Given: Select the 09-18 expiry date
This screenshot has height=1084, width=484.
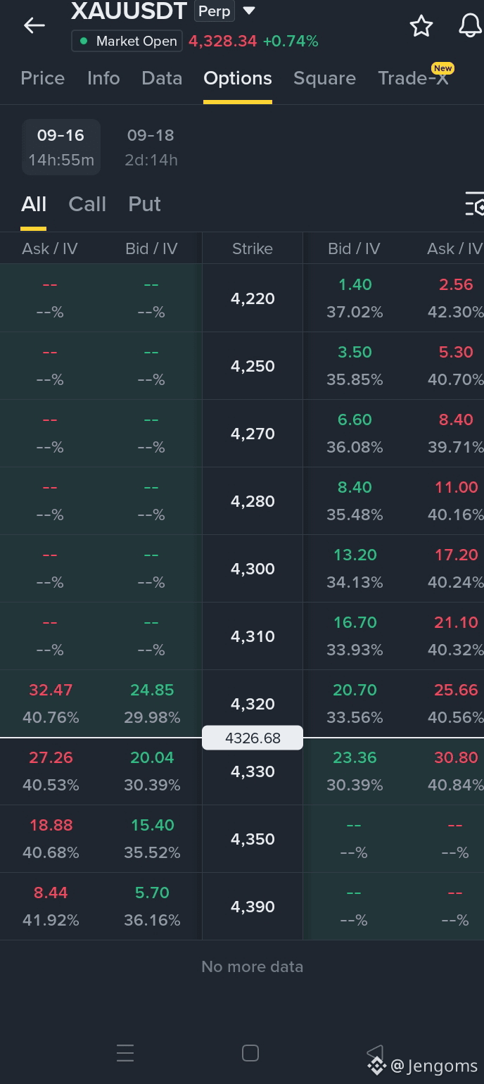Looking at the screenshot, I should tap(151, 147).
